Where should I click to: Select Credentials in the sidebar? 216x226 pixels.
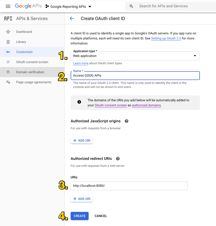(32, 52)
